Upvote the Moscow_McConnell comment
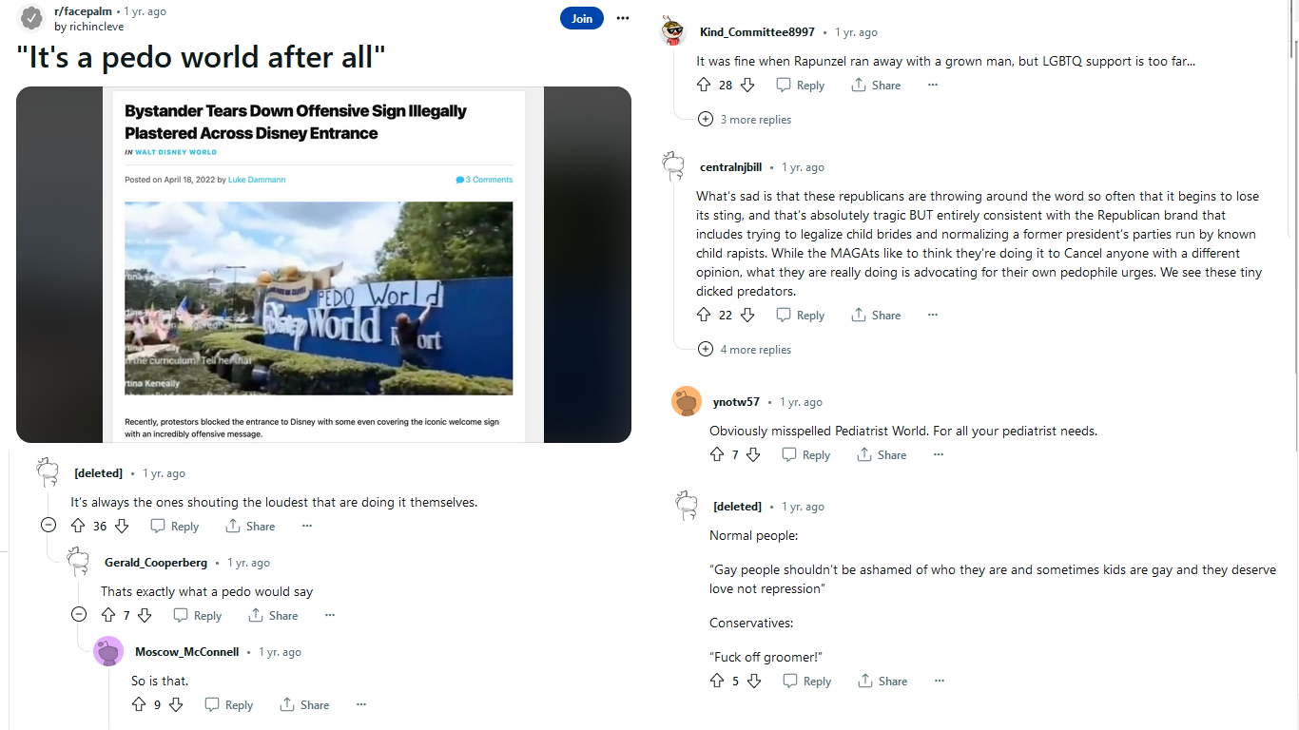Screen dimensions: 1299x730 pos(139,705)
